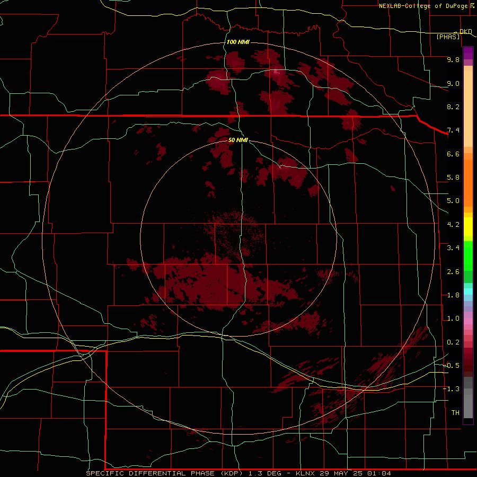This screenshot has width=477, height=477.
Task: Click the cyan segment of the color bar
Action: 468,291
